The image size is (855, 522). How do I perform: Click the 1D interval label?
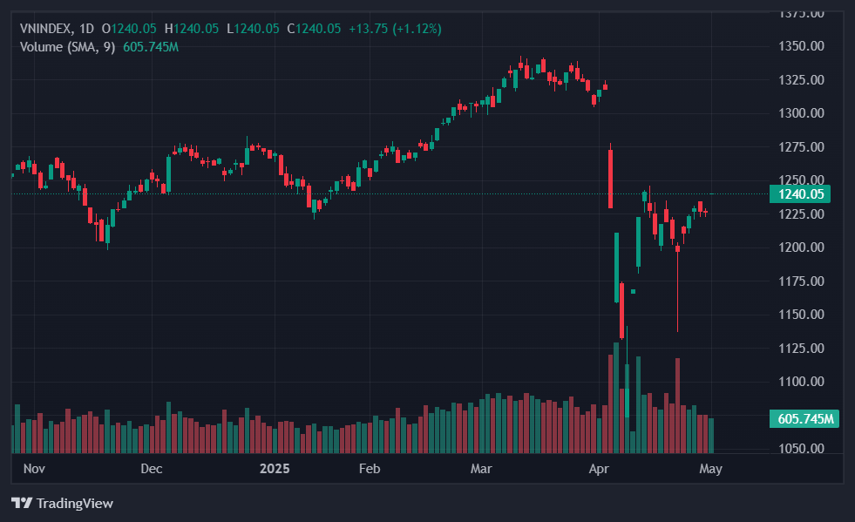pyautogui.click(x=86, y=29)
